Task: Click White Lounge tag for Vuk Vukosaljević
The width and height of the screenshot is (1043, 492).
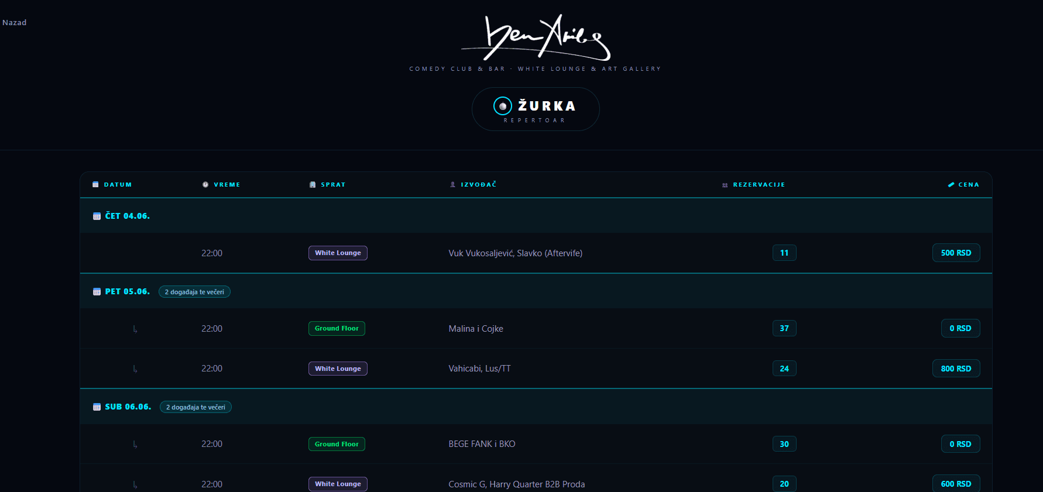Action: [338, 253]
